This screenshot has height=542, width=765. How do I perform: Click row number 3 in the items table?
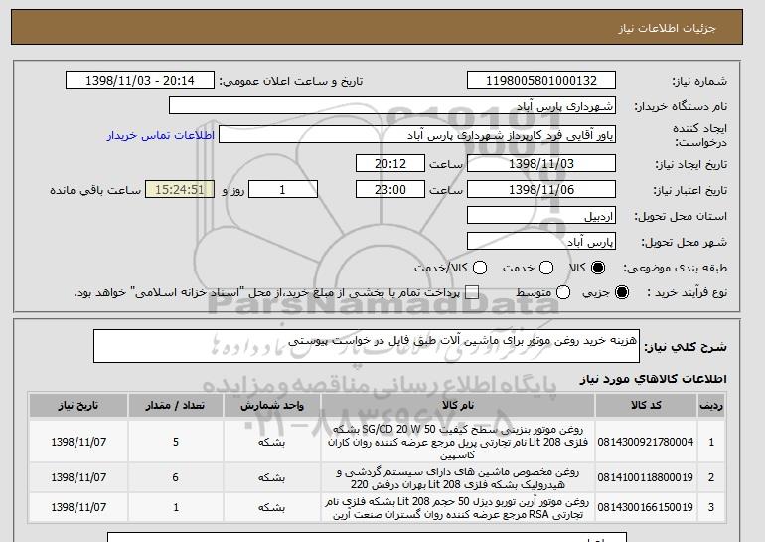pos(711,508)
